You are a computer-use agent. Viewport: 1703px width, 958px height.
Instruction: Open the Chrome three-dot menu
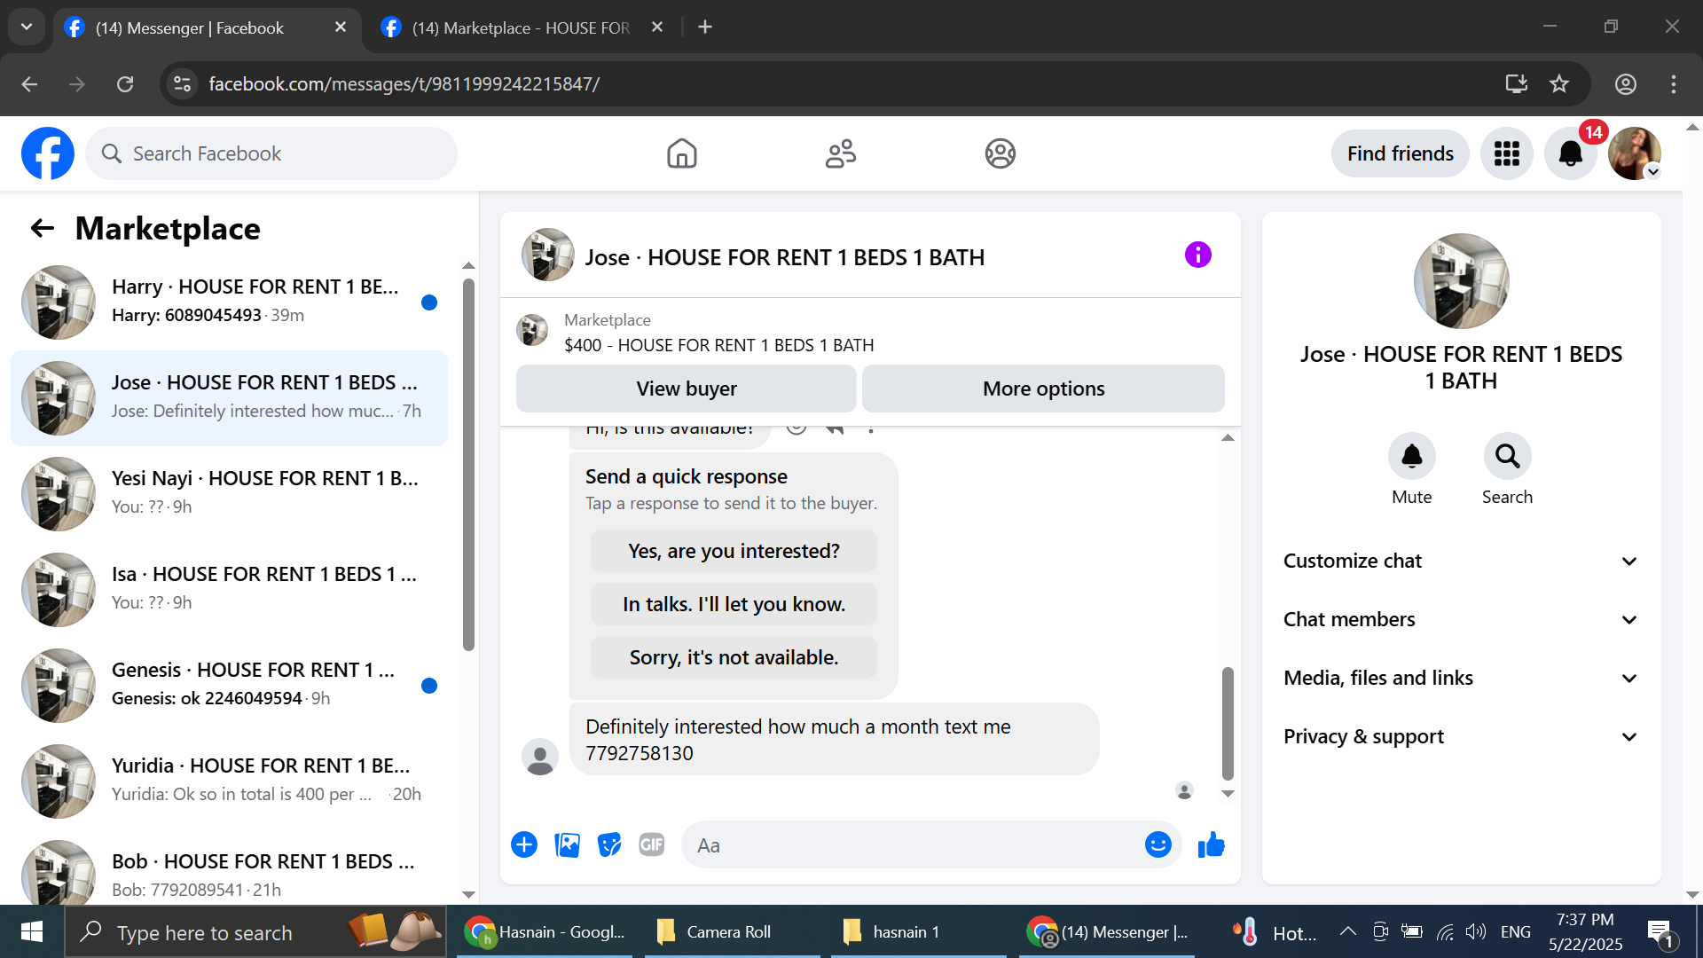coord(1673,84)
